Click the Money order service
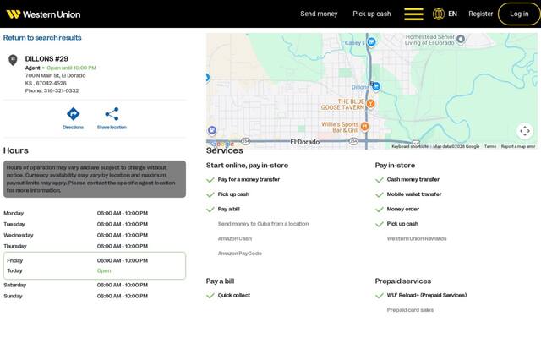The width and height of the screenshot is (541, 338). 403,209
